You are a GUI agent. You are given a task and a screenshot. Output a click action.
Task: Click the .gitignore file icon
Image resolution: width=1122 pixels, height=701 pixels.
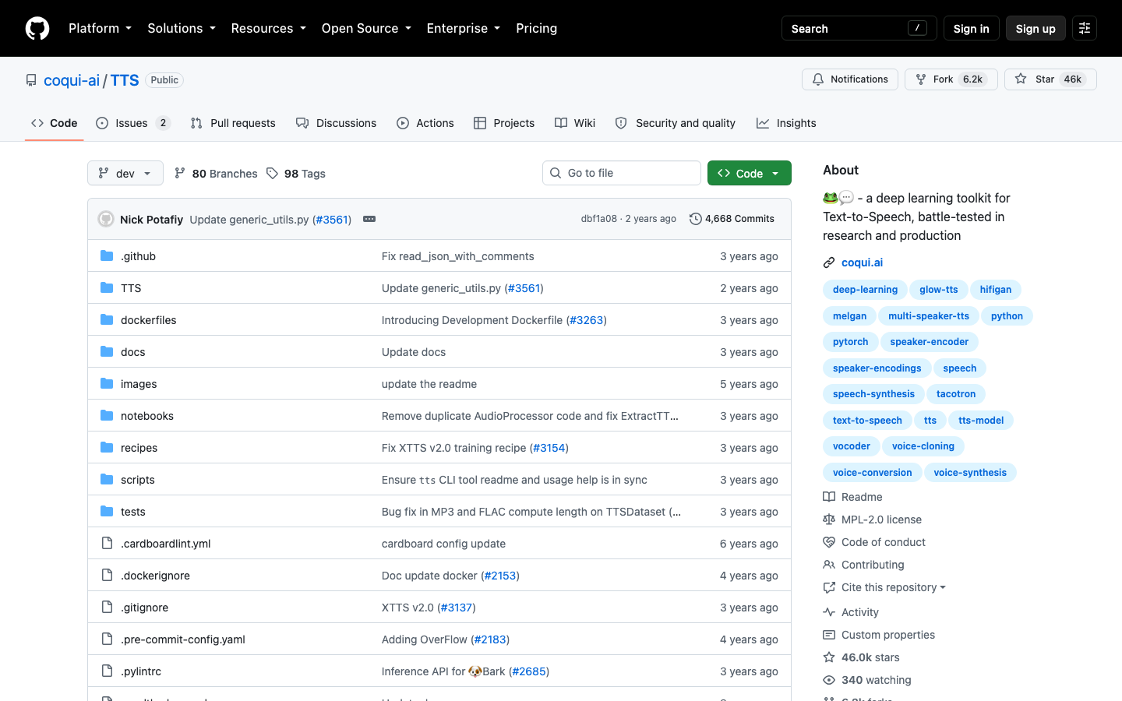[107, 607]
